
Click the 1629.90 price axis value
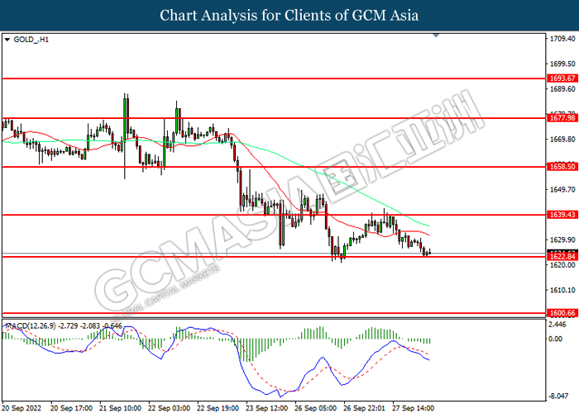(562, 240)
